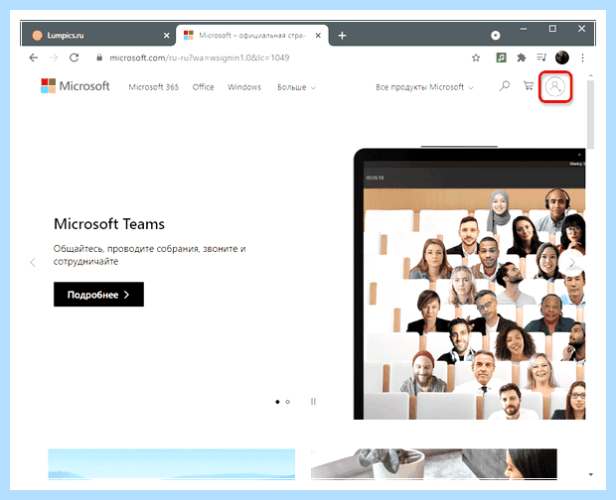Image resolution: width=616 pixels, height=500 pixels.
Task: Show previous carousel slide
Action: pyautogui.click(x=33, y=262)
